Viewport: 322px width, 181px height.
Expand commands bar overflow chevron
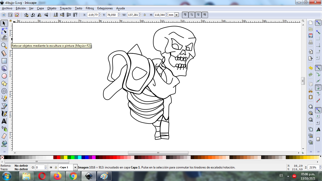pos(311,152)
